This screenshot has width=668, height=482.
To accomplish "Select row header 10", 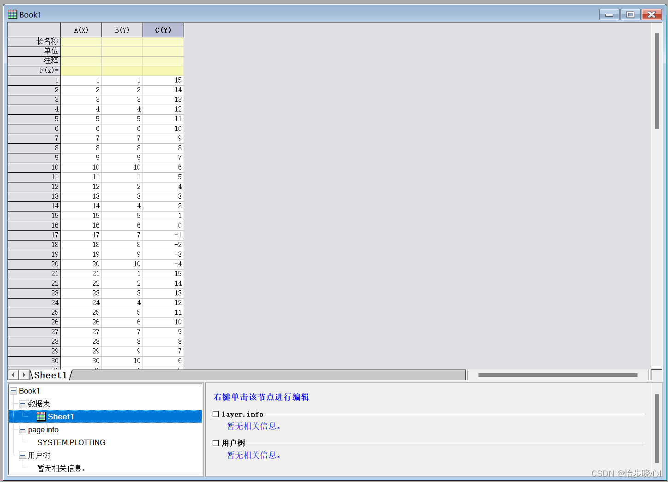I will pyautogui.click(x=34, y=167).
